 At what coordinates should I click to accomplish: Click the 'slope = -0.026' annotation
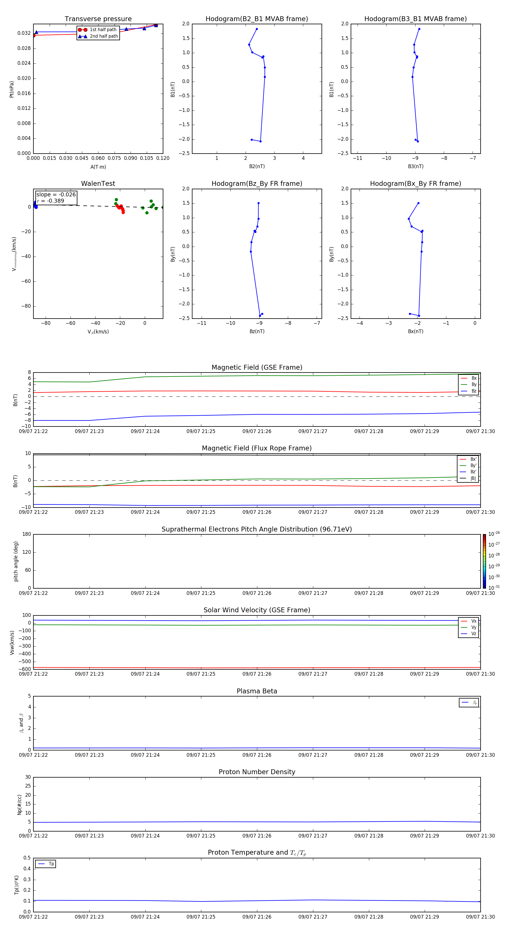point(56,195)
